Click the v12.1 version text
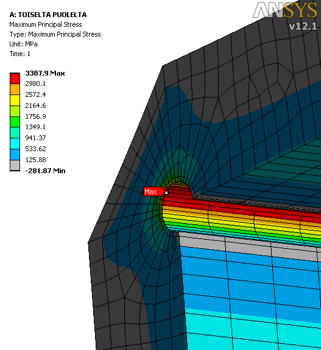The height and width of the screenshot is (350, 321). coord(303,26)
